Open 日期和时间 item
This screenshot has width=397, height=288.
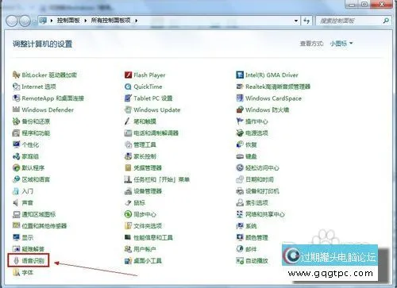point(255,179)
